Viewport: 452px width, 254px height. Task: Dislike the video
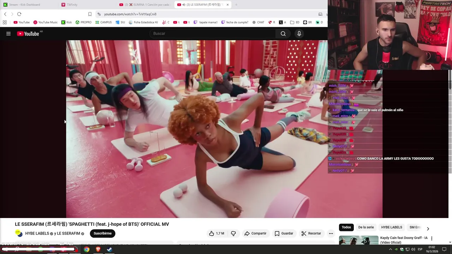(x=233, y=234)
